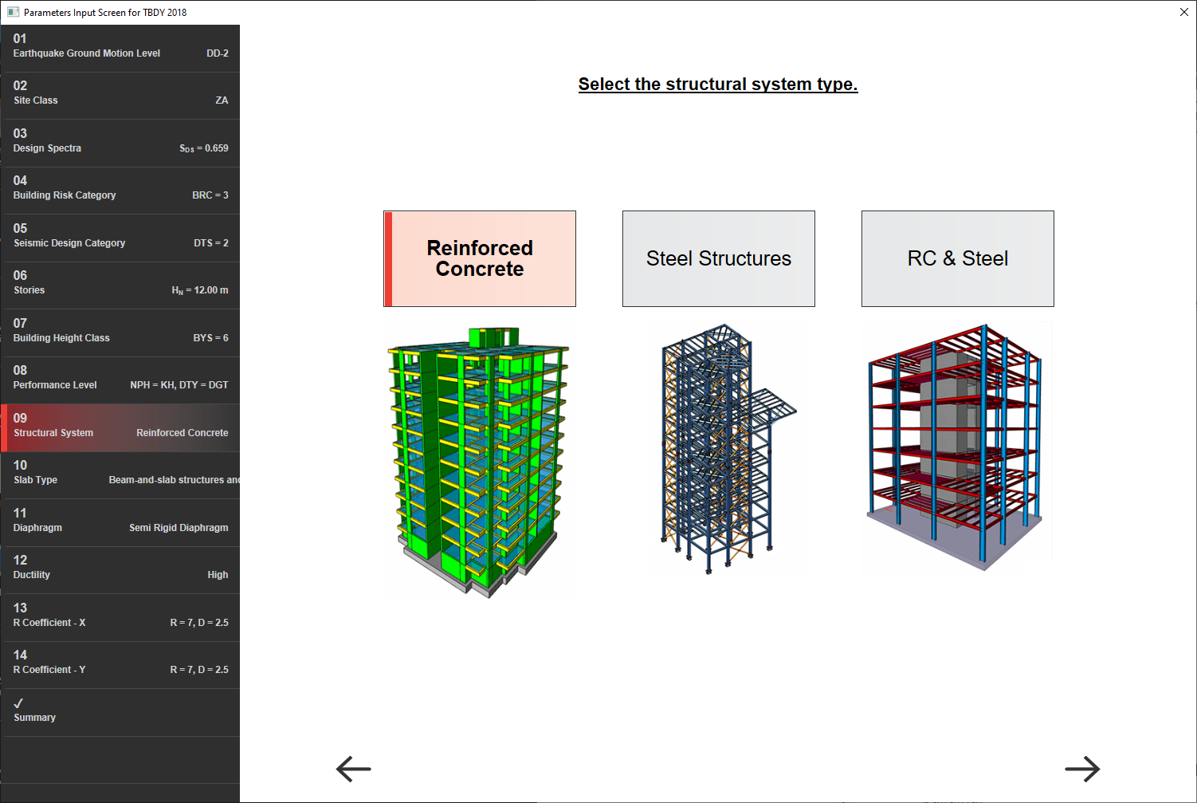Open the Summary page with checkmark icon
The width and height of the screenshot is (1197, 803).
coord(120,710)
